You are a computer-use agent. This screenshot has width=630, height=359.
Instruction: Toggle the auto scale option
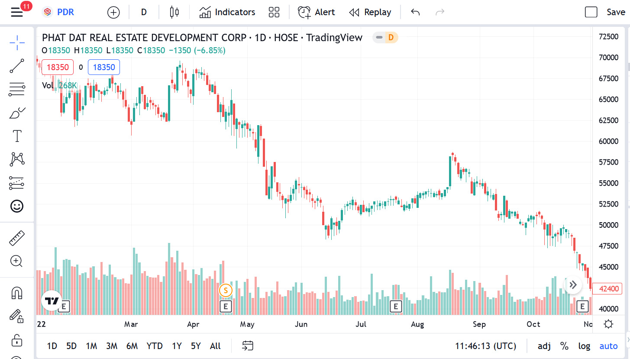pyautogui.click(x=608, y=346)
